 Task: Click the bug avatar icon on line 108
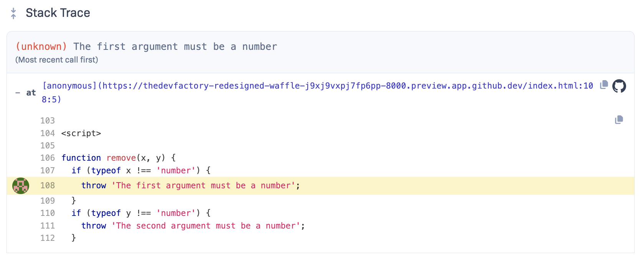tap(21, 186)
